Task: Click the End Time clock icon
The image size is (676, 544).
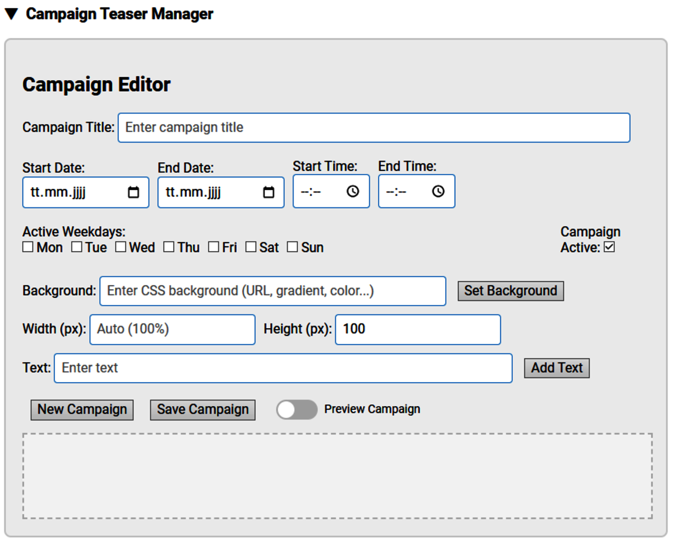Action: (x=438, y=192)
